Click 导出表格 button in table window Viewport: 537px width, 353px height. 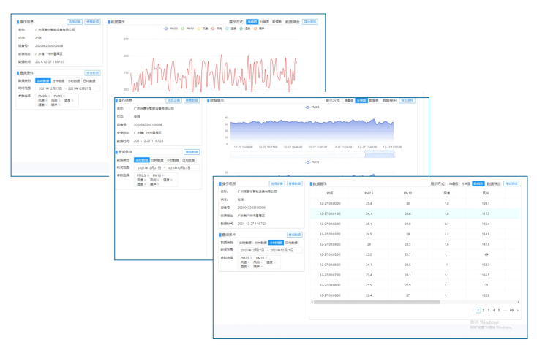(x=512, y=183)
